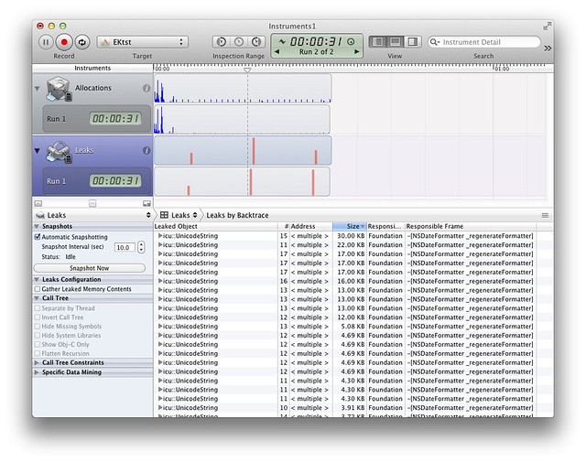
Task: Toggle the time display mode clock icon
Action: point(351,41)
